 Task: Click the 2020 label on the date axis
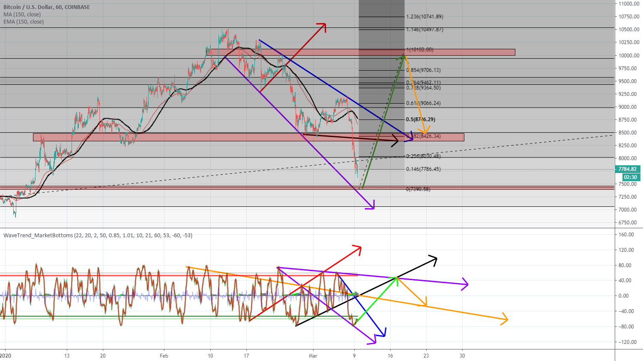click(x=5, y=355)
